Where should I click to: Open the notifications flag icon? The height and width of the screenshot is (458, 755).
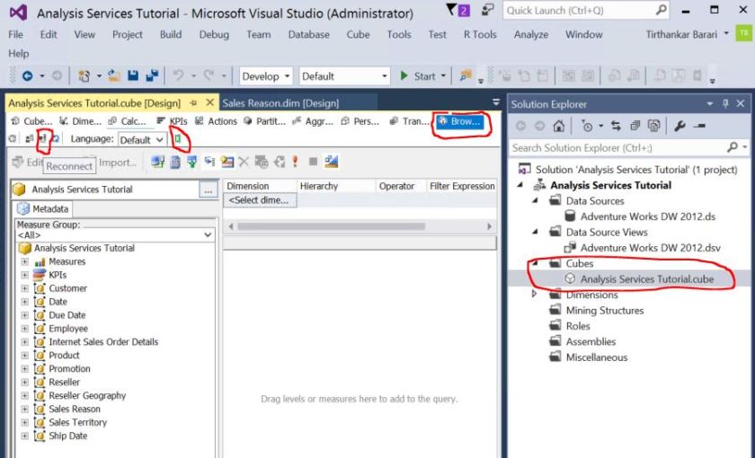451,10
